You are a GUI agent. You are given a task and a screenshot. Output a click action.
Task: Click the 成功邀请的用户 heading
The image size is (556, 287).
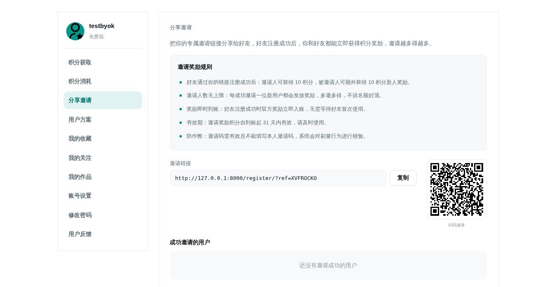pos(190,242)
